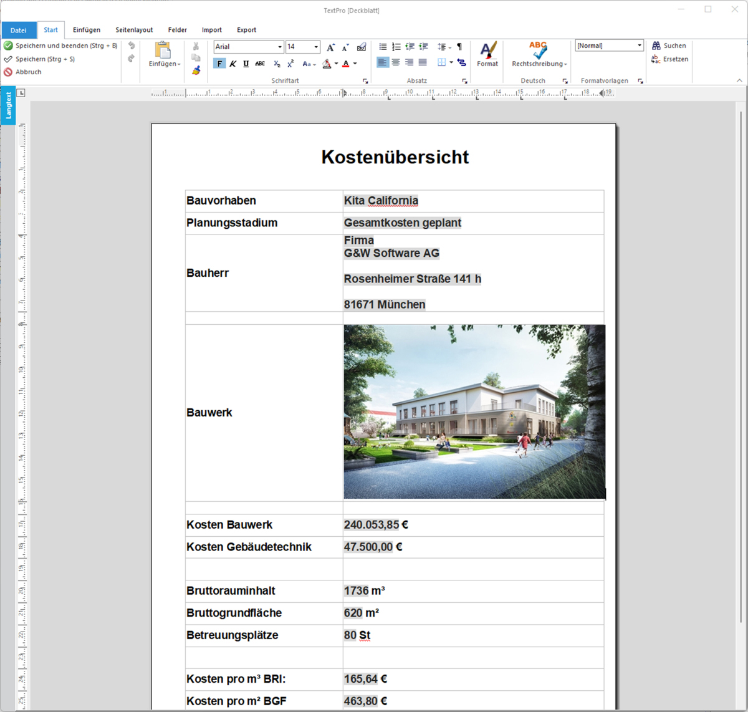Screen dimensions: 748x712
Task: Click the Format painter brush icon
Action: tap(196, 70)
